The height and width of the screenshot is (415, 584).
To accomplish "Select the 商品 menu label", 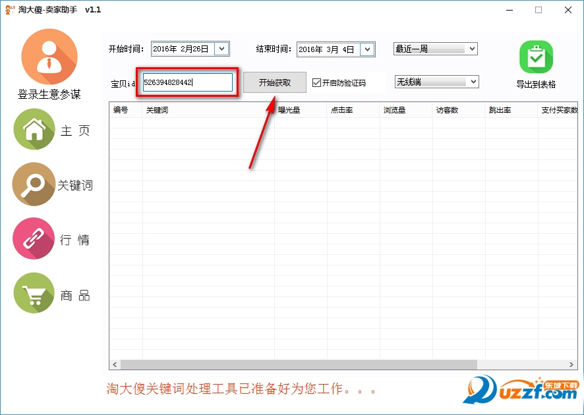I will pos(75,296).
